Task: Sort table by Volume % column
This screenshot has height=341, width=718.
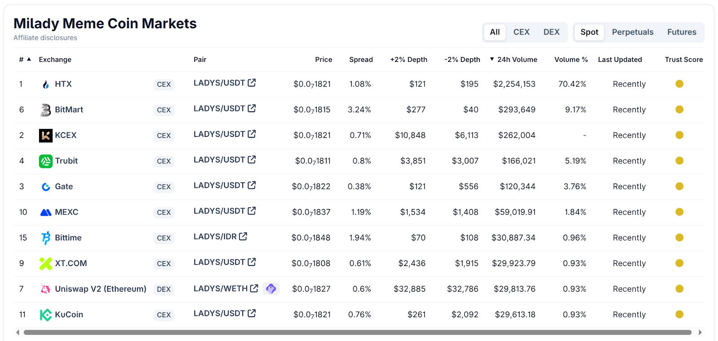Action: [x=571, y=59]
